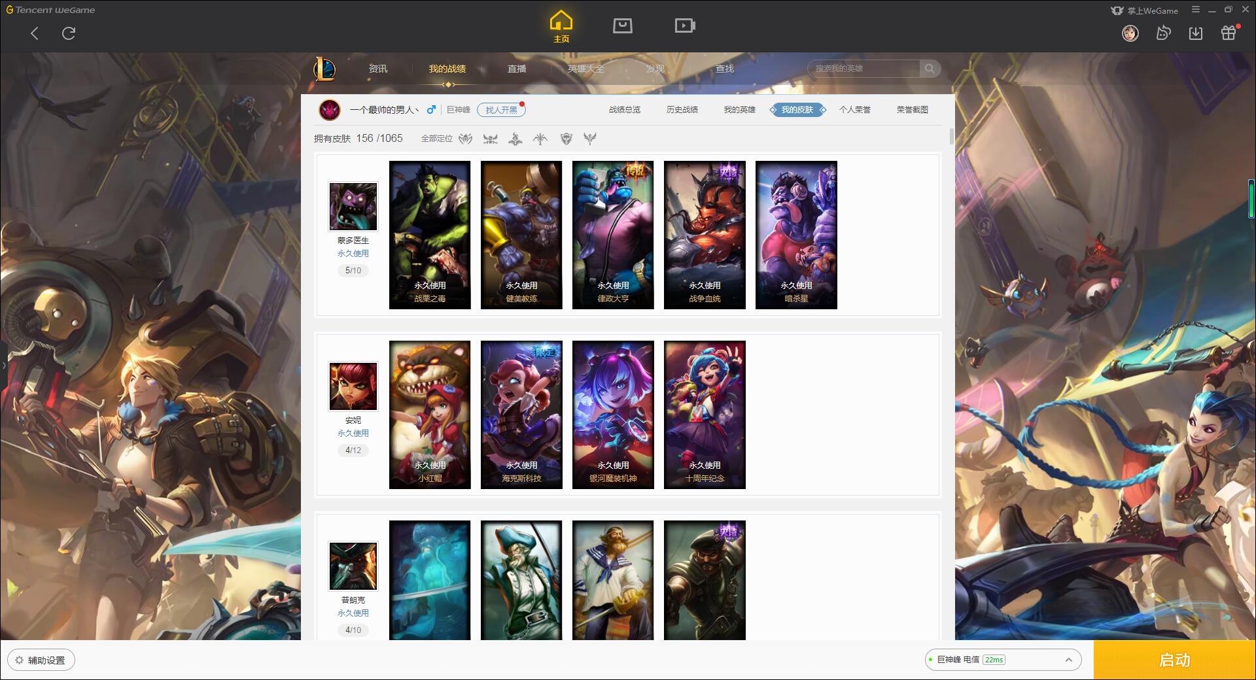Filter skins by support wings icon
1256x680 pixels.
tap(590, 139)
